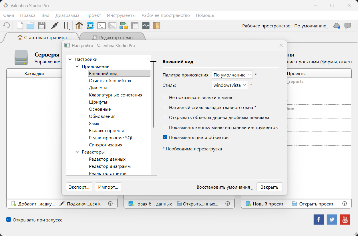
Task: Open the activity monitor pulse icon
Action: (146, 26)
